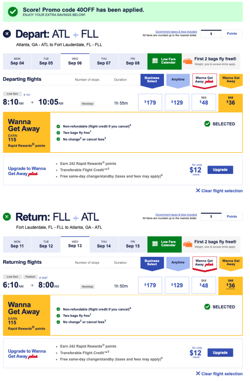Screen dimensions: 250x381
Task: Switch return fare display to dollars
Action: 211,217
